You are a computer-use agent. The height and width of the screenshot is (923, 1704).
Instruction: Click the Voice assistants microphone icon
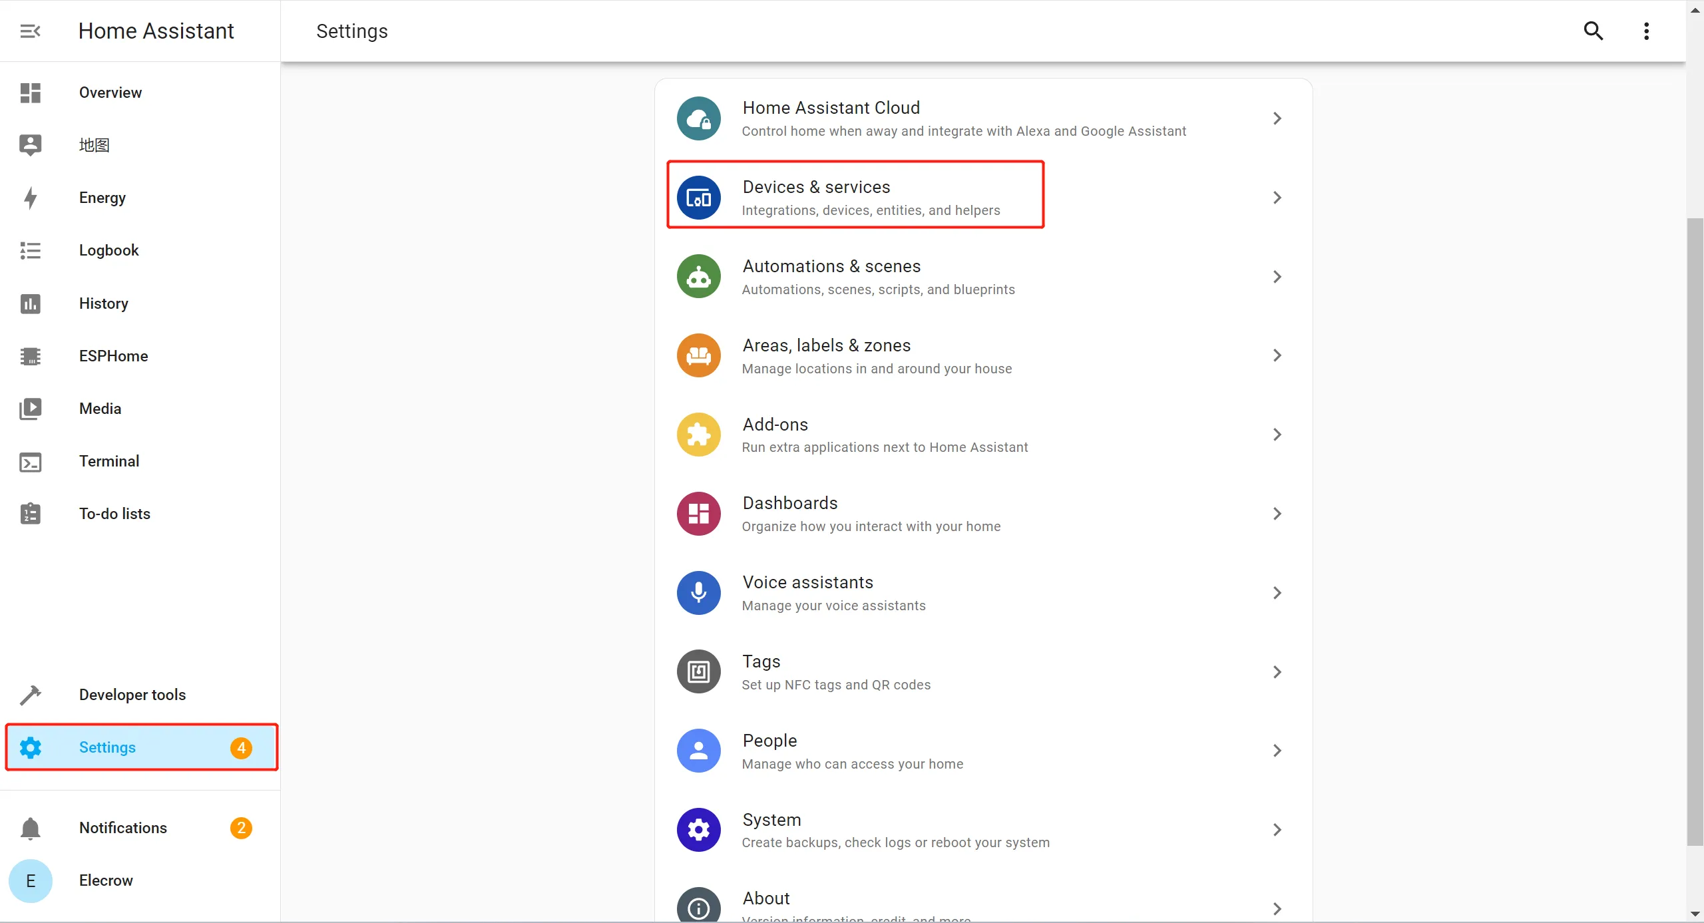pyautogui.click(x=698, y=593)
